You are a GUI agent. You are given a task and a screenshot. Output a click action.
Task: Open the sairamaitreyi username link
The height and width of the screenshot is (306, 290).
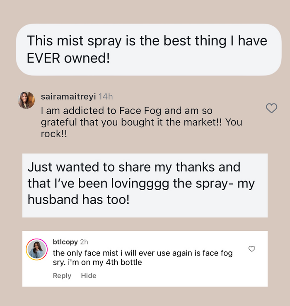[x=68, y=96]
